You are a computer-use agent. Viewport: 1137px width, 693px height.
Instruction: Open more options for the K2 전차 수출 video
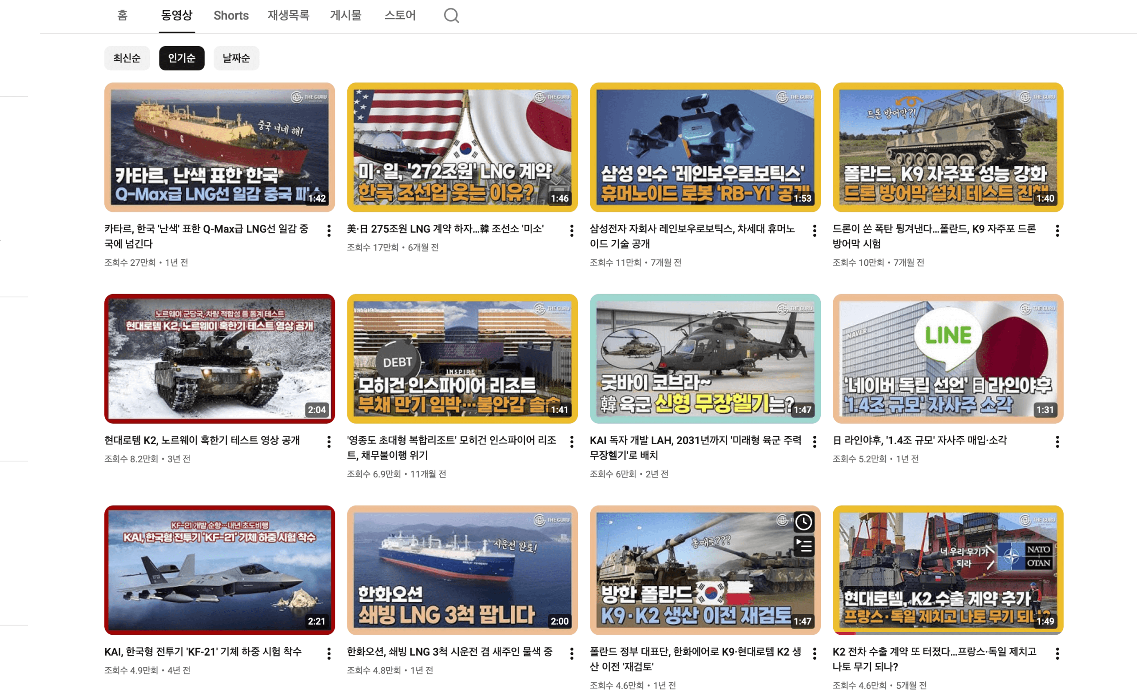click(x=1057, y=653)
